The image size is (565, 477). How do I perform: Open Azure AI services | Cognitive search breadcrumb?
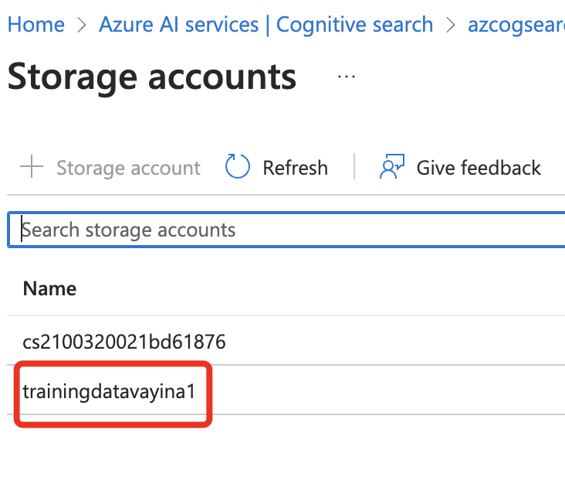(x=266, y=25)
